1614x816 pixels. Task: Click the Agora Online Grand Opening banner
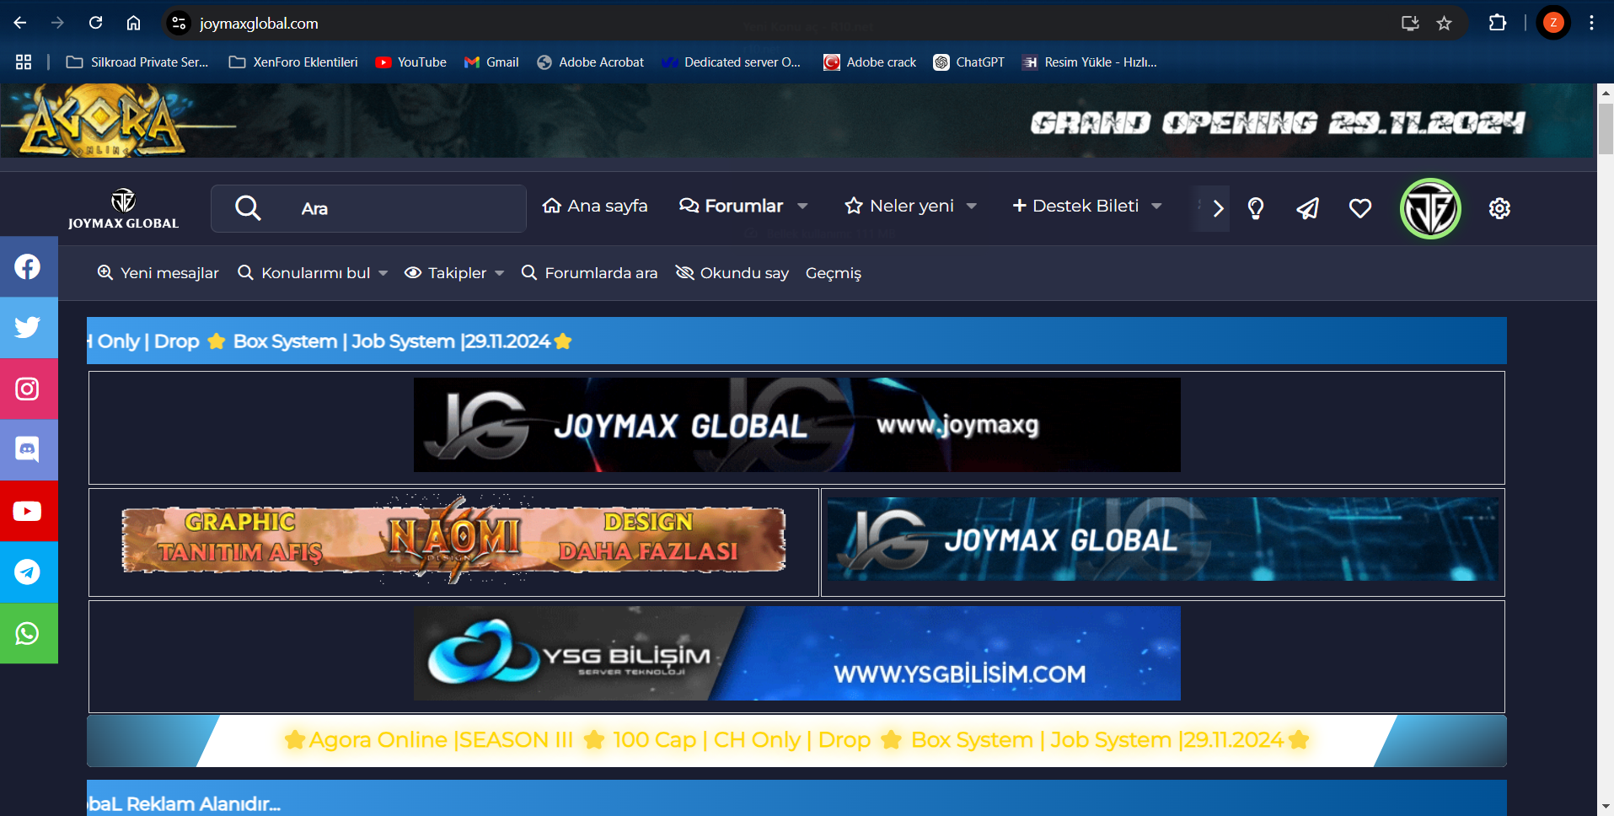pos(798,121)
